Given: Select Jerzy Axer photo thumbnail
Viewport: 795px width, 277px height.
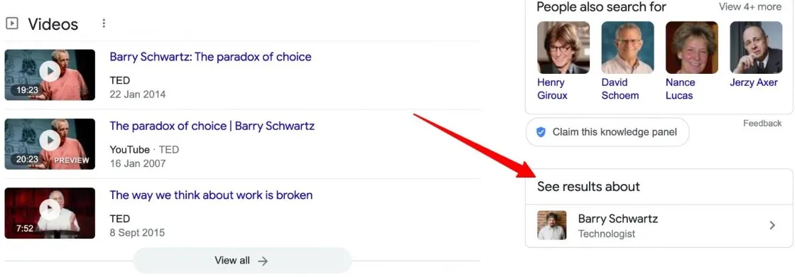Looking at the screenshot, I should point(756,48).
